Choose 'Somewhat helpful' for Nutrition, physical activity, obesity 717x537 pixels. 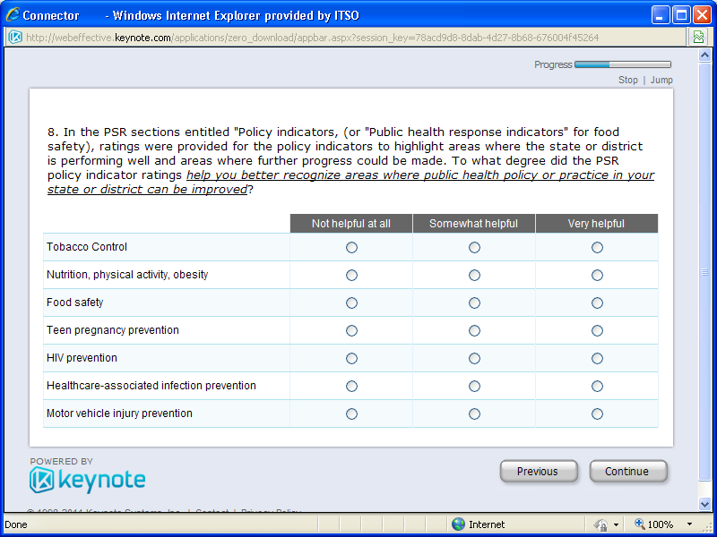click(x=475, y=276)
